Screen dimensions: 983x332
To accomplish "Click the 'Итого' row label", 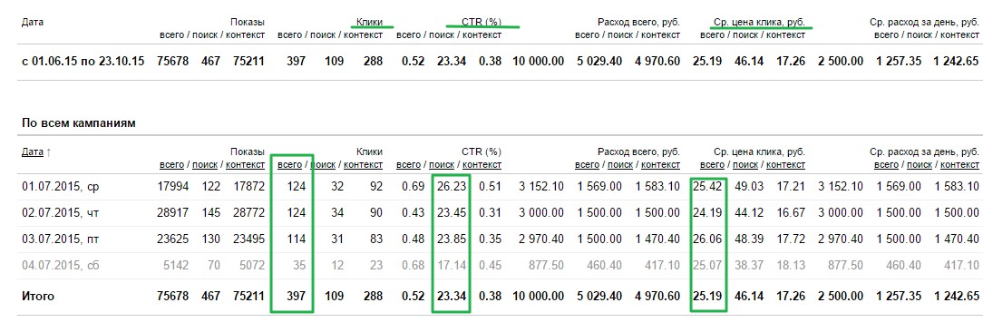I will click(38, 296).
